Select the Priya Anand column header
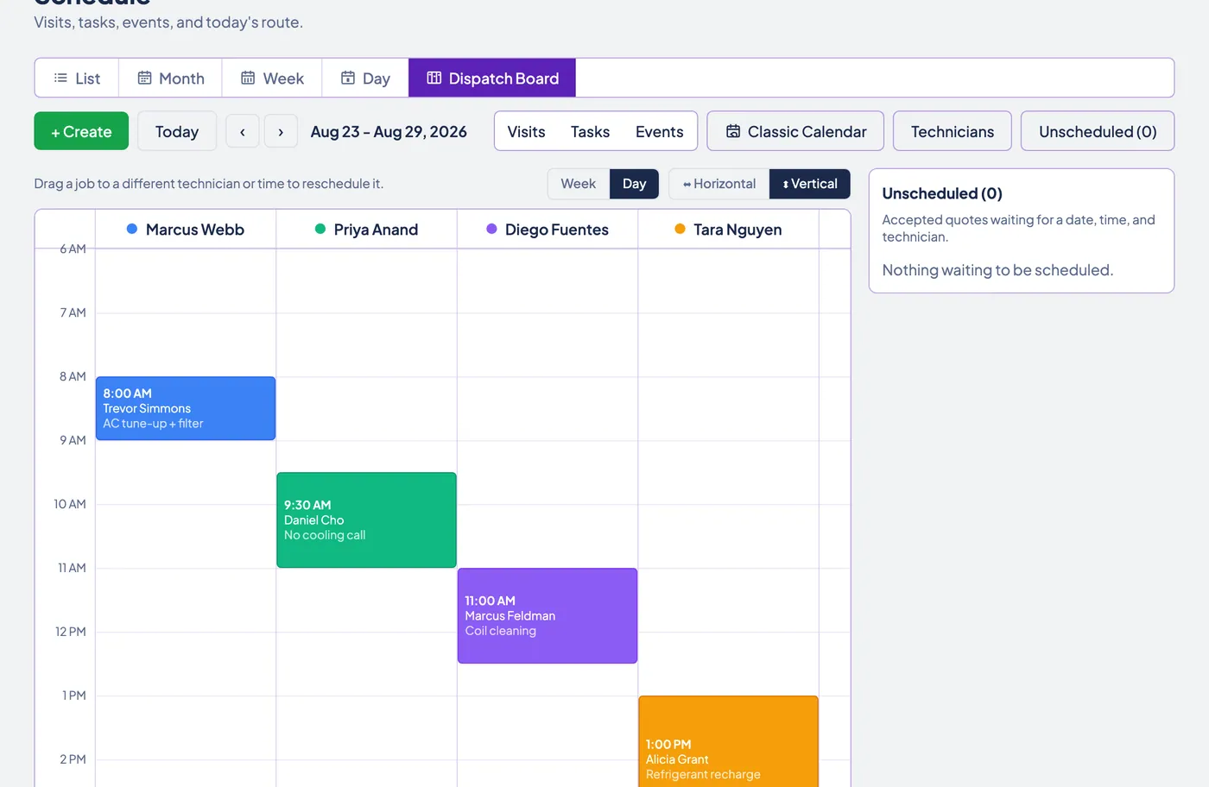Viewport: 1209px width, 787px height. 367,230
